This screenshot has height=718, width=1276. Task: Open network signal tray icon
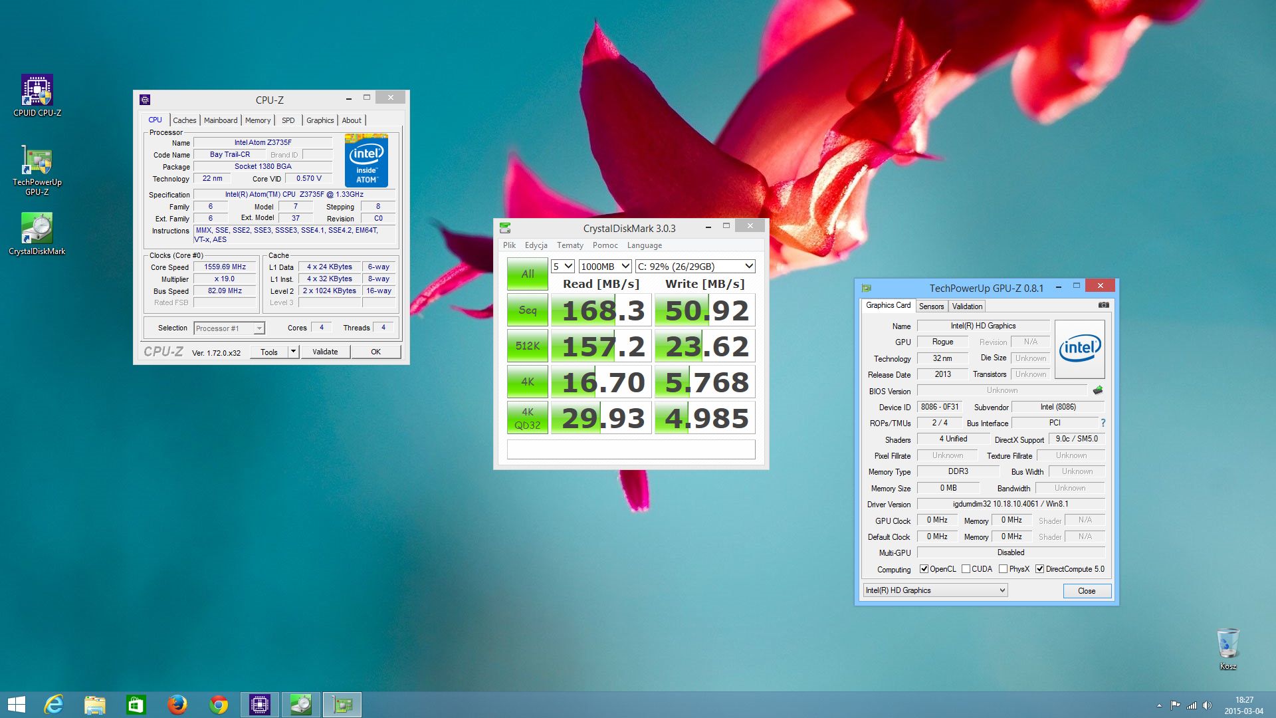(1192, 705)
